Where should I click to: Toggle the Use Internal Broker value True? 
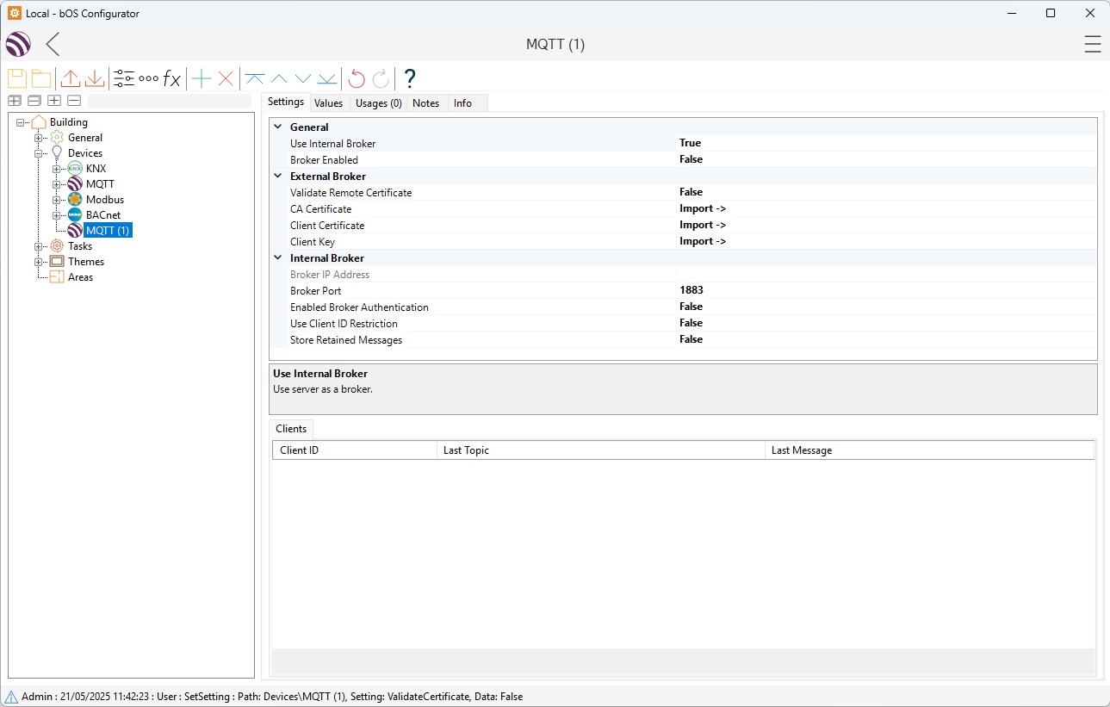(x=690, y=143)
